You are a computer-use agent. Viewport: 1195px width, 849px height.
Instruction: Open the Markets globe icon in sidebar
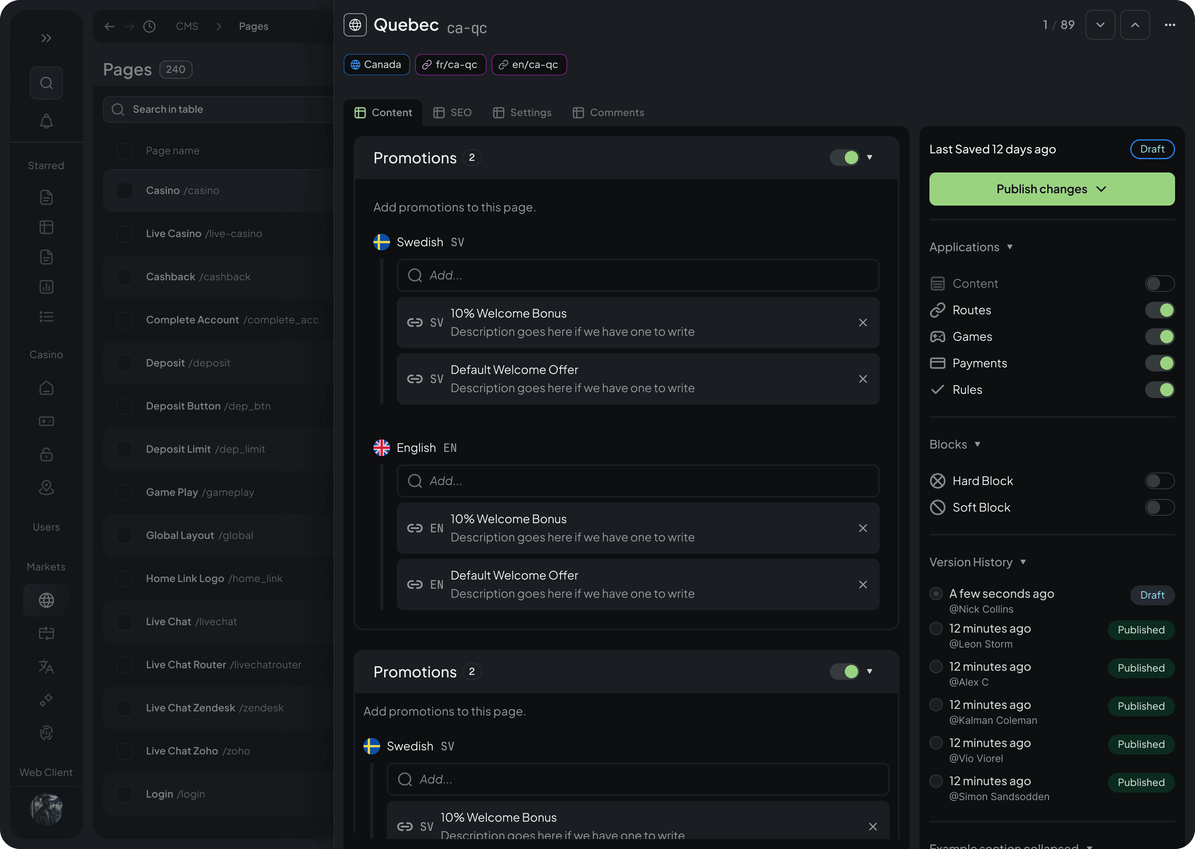click(46, 600)
